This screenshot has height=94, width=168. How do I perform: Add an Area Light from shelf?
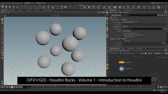point(93,7)
